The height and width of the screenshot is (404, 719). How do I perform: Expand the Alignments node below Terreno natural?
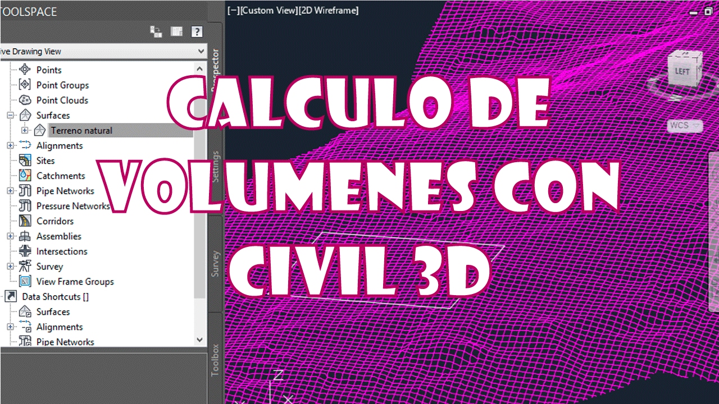10,145
